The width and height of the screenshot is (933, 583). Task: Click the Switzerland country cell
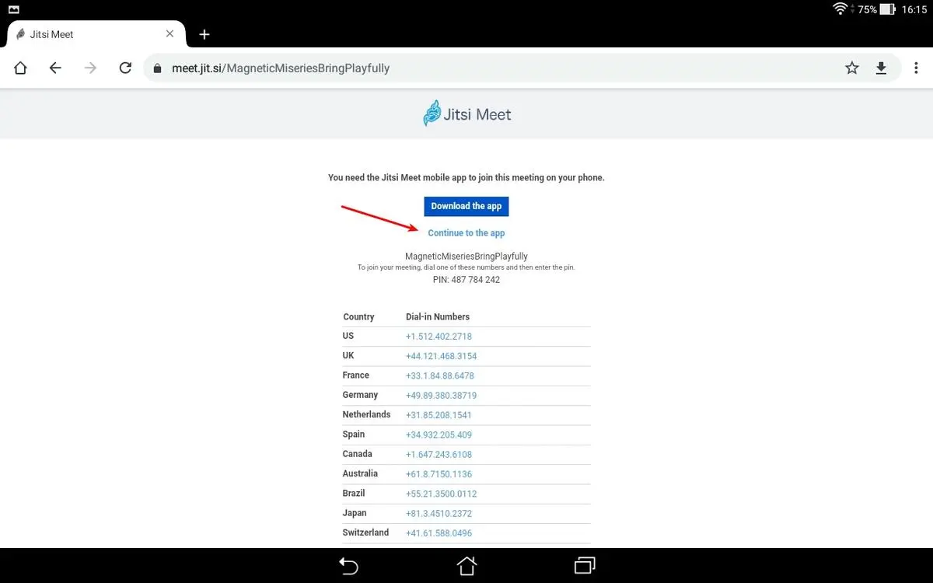[365, 532]
